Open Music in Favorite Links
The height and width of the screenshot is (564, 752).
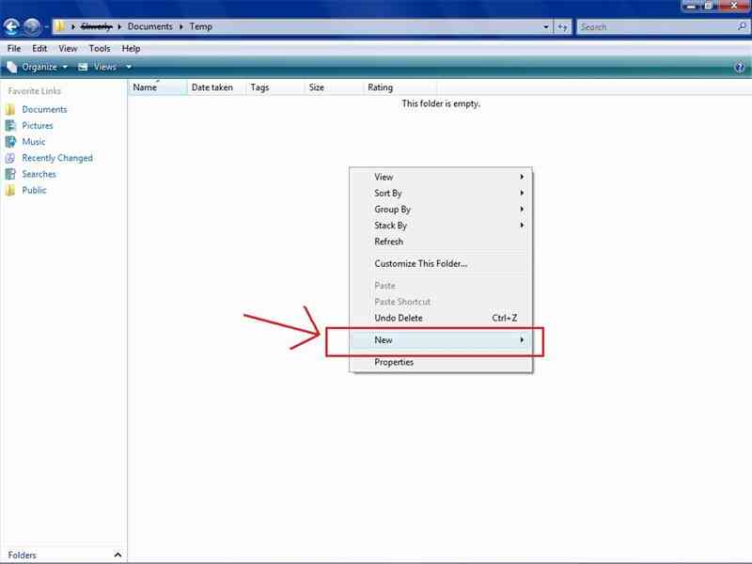click(34, 141)
